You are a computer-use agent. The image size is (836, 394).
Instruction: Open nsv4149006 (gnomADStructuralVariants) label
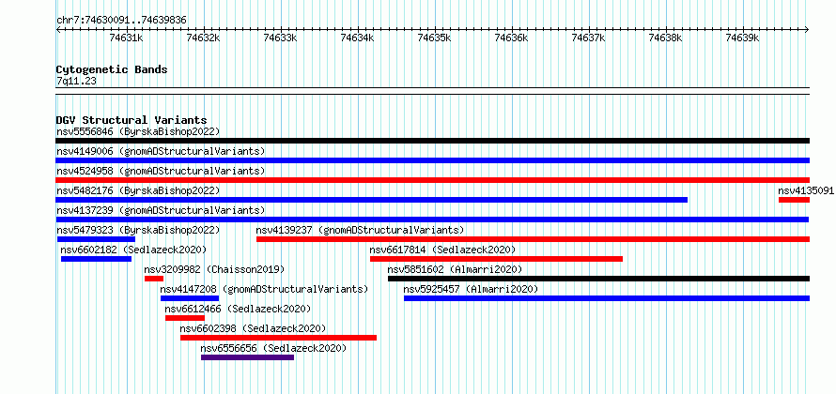161,151
